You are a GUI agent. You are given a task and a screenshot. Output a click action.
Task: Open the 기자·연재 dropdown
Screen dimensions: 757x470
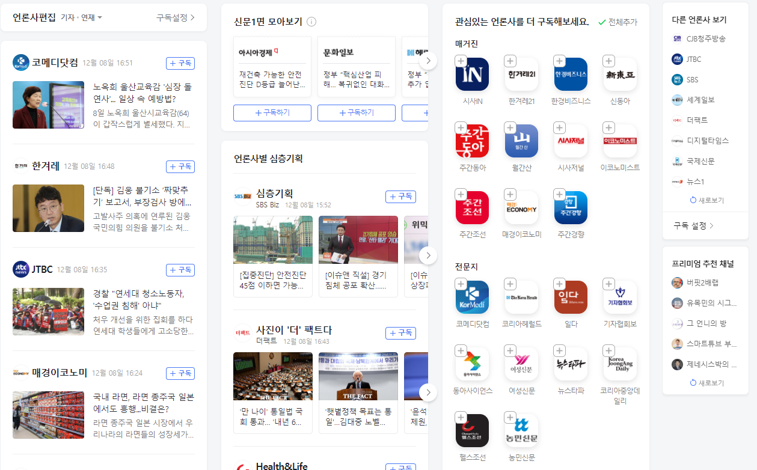point(81,17)
